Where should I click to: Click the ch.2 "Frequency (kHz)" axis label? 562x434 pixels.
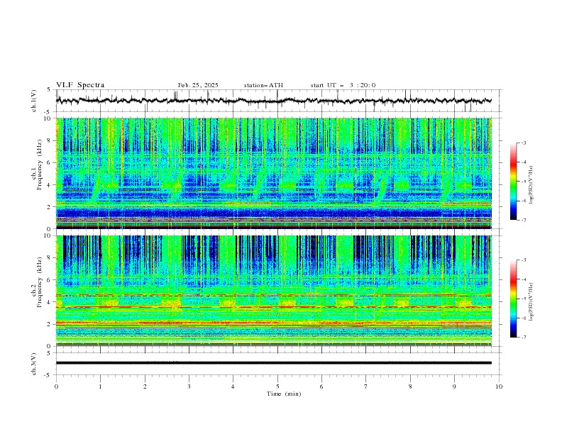pyautogui.click(x=40, y=282)
